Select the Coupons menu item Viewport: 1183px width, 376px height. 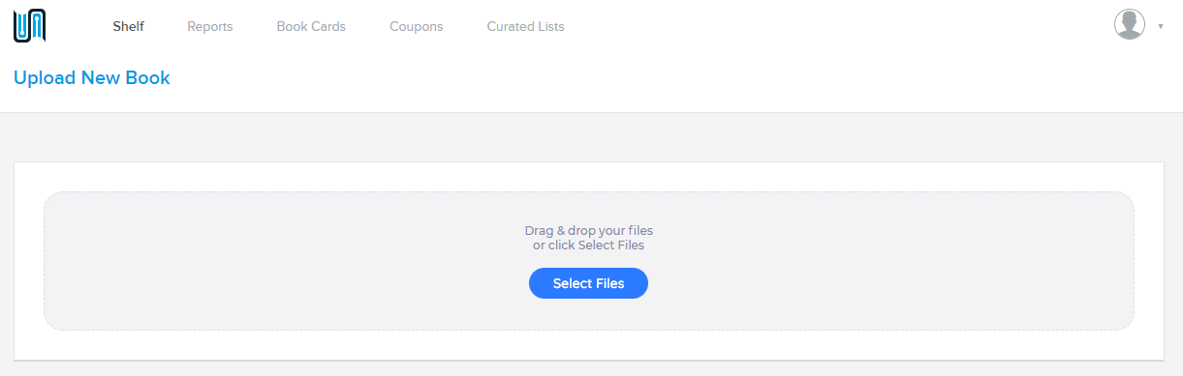pyautogui.click(x=417, y=27)
